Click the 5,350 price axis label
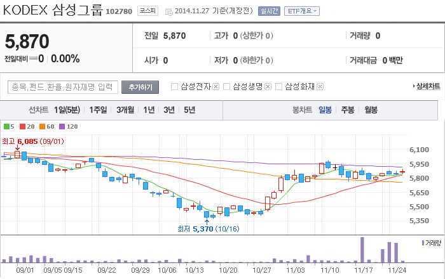Image resolution: width=445 pixels, height=279 pixels. tap(419, 221)
